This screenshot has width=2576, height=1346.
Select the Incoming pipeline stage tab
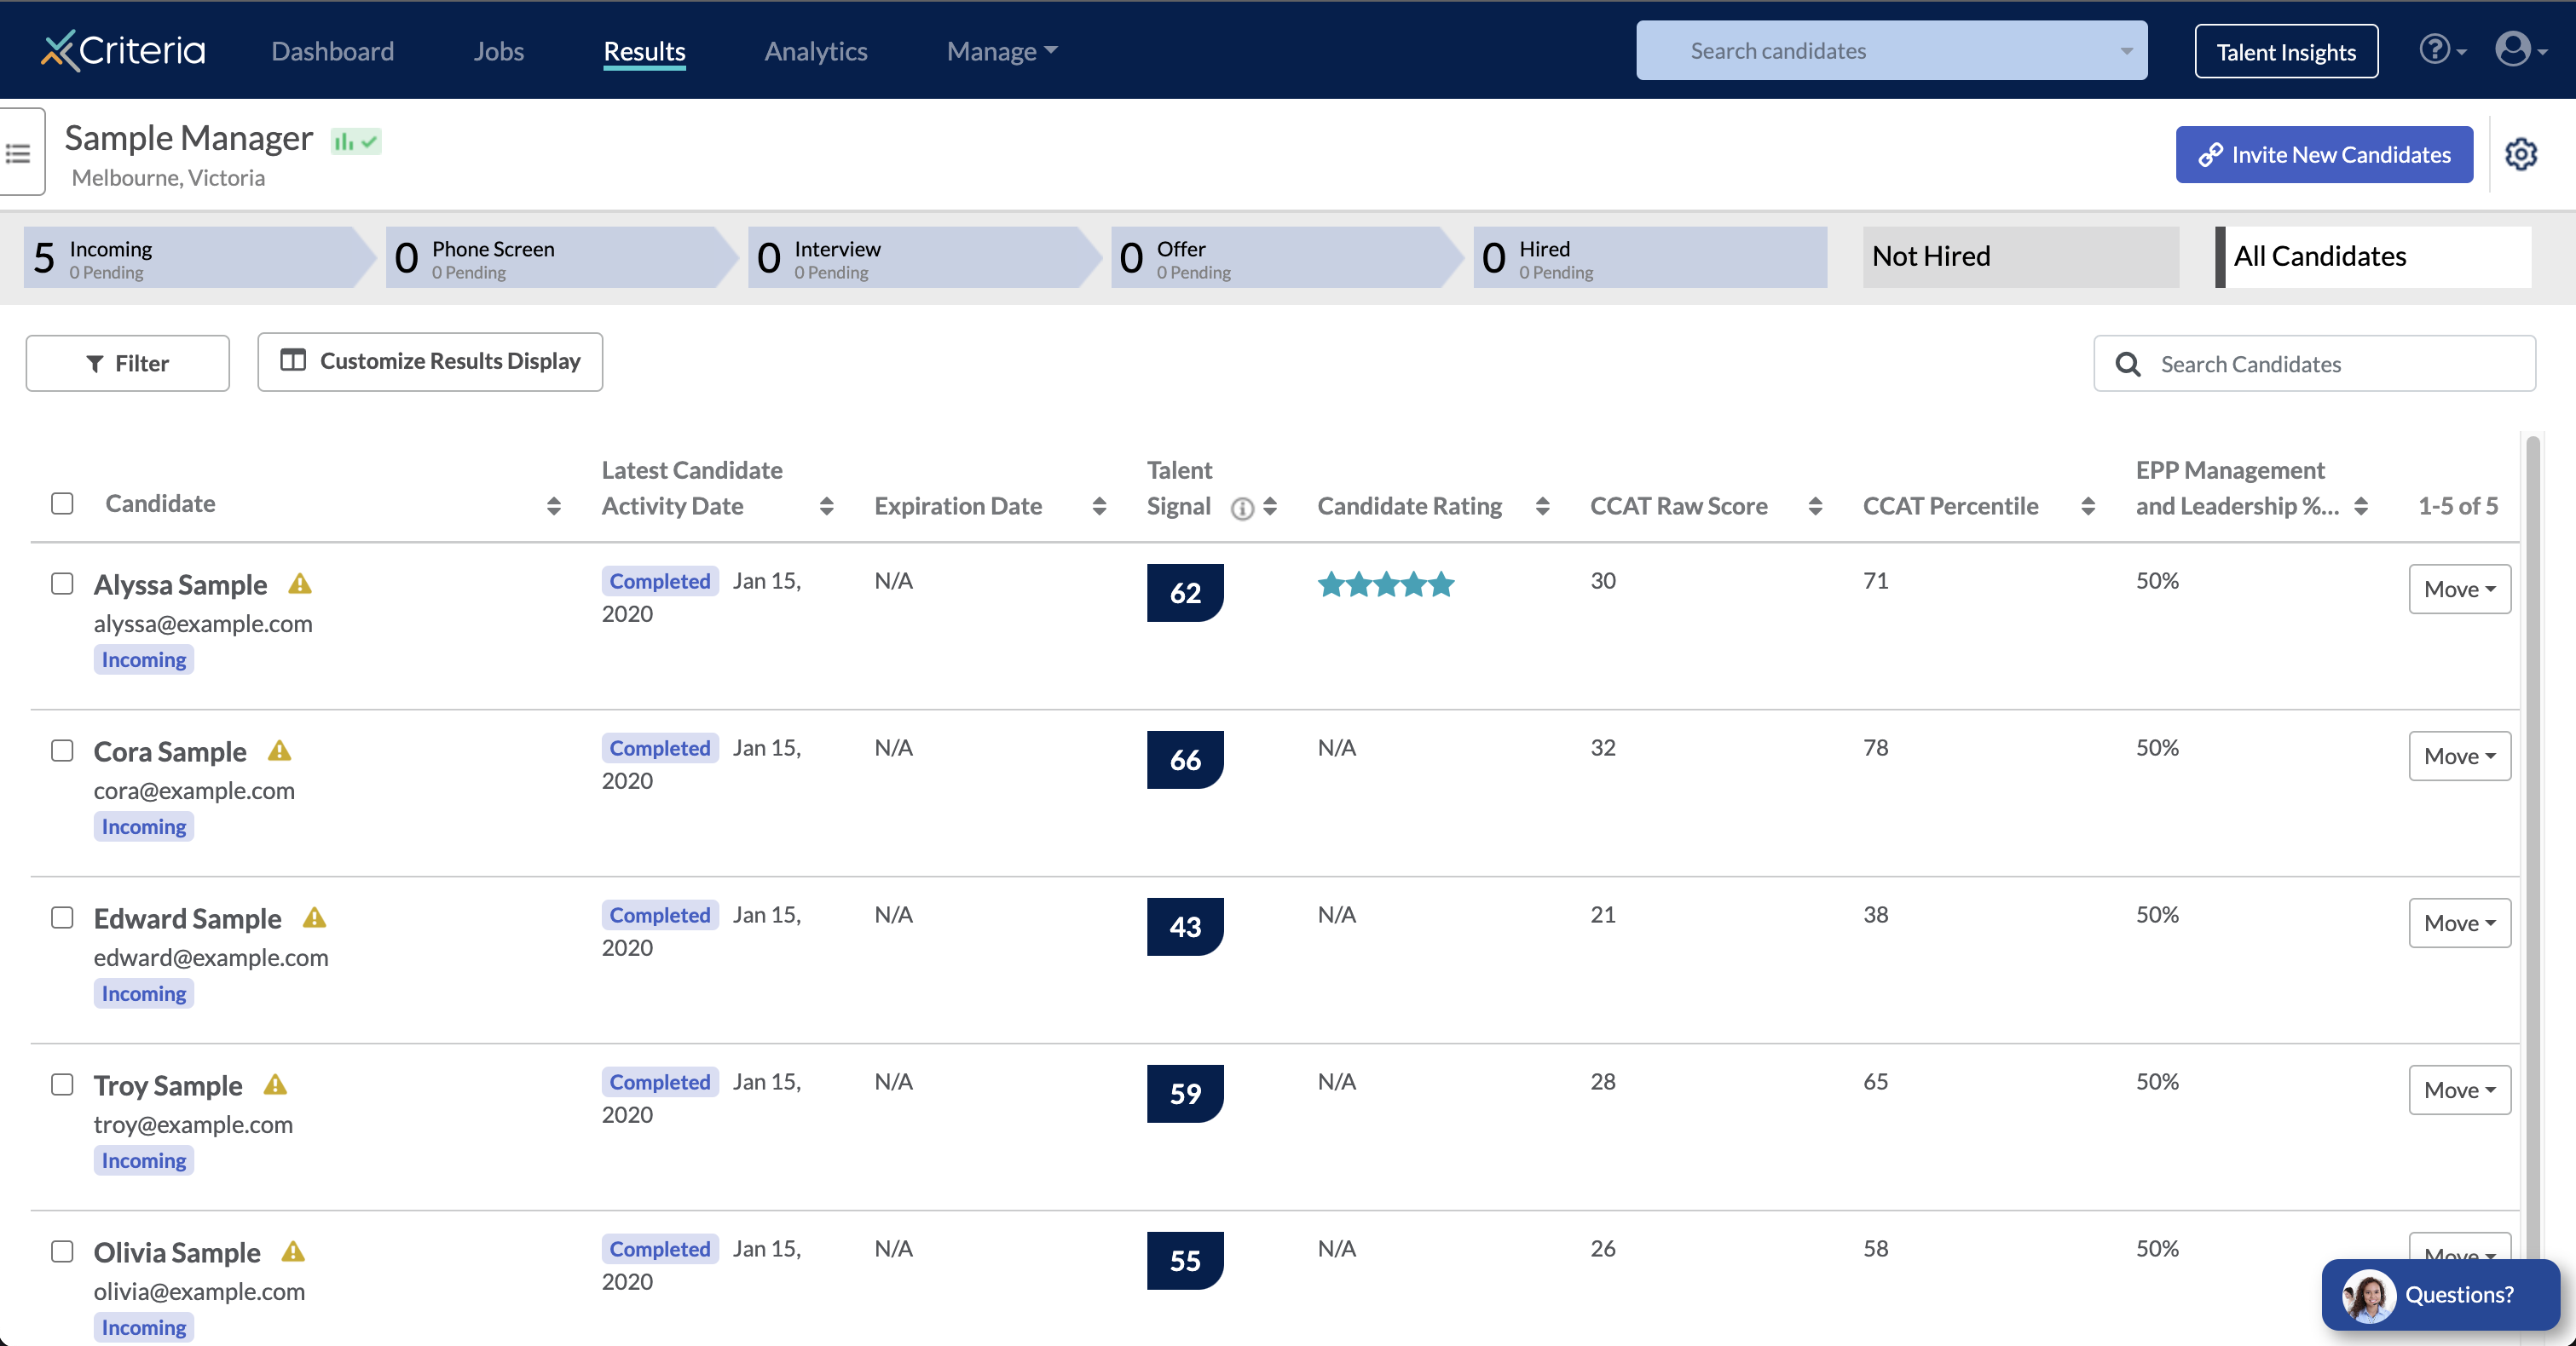coord(188,257)
